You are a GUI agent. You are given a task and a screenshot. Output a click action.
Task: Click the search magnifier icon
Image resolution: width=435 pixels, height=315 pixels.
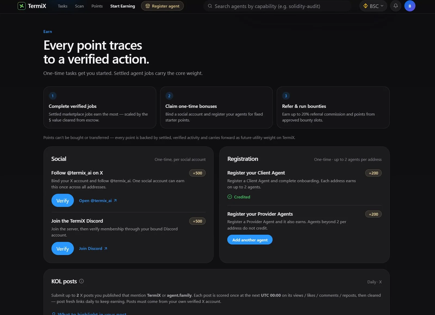tap(210, 6)
